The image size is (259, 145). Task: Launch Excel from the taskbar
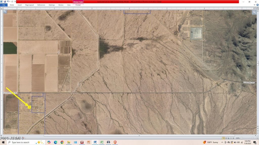[x=102, y=142]
